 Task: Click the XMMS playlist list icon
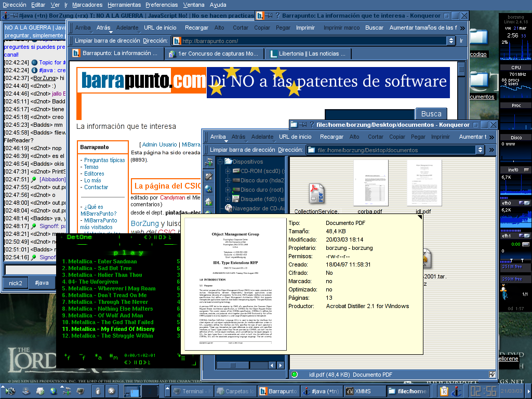181,356
